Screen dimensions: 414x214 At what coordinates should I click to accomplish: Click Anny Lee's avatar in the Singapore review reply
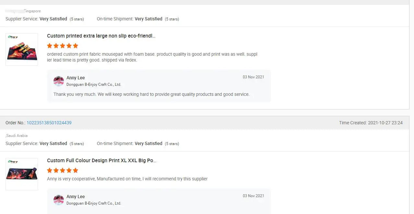(x=59, y=81)
